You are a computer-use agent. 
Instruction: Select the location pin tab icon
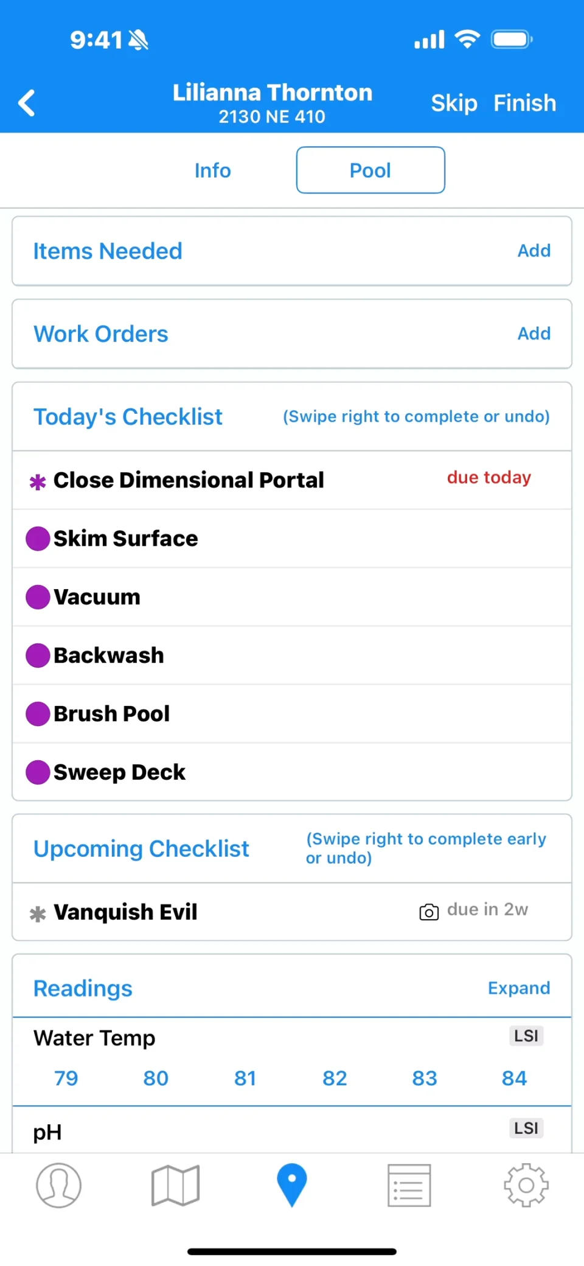coord(292,1185)
